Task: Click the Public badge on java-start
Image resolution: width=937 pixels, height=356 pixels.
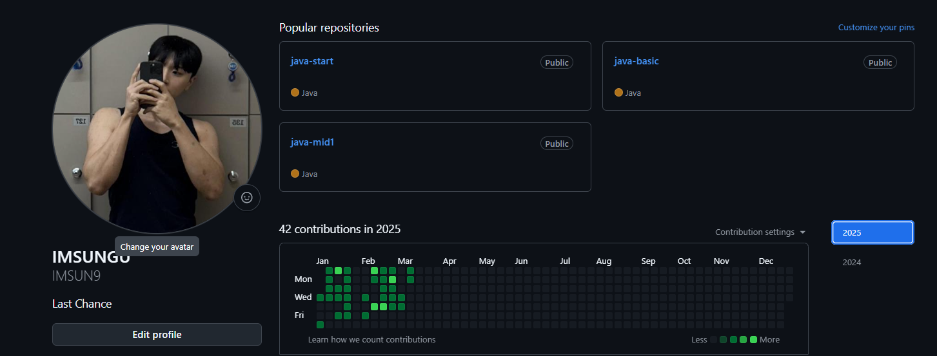Action: pos(557,62)
